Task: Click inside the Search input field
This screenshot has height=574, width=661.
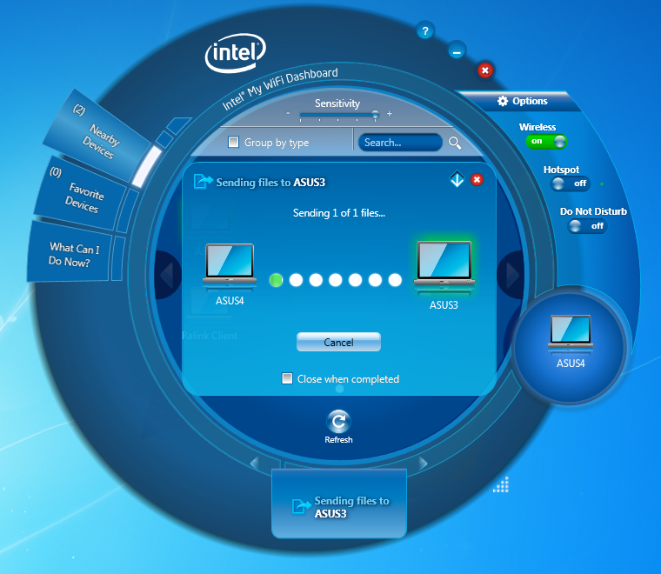Action: point(400,143)
